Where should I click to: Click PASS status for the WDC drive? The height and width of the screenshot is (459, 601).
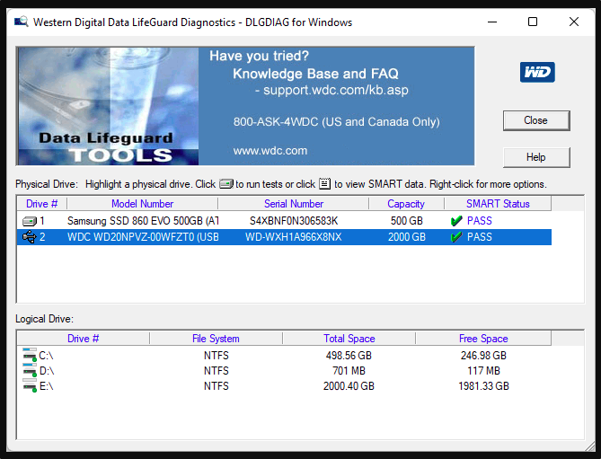pyautogui.click(x=480, y=237)
